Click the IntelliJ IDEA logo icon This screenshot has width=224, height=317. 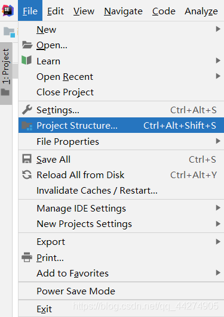8,11
